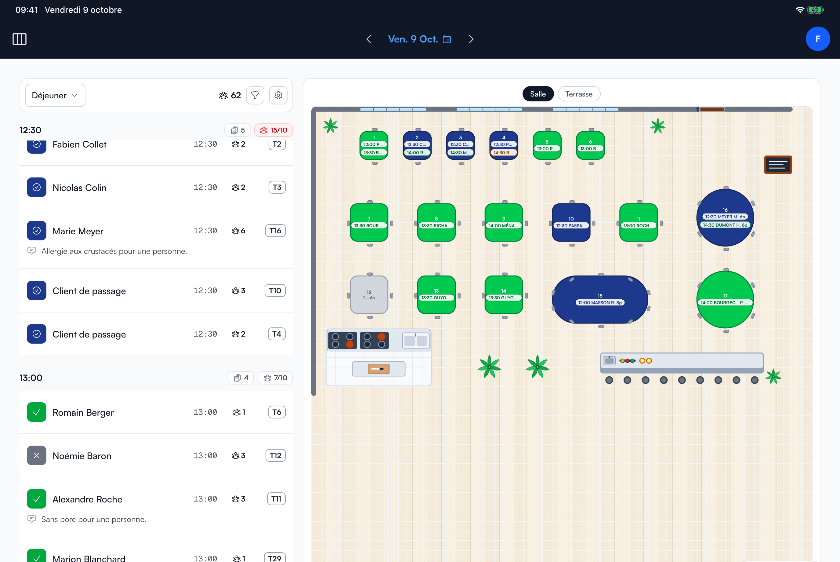Click the 13:00 slot 7/10 guests badge
The image size is (840, 562).
click(275, 378)
